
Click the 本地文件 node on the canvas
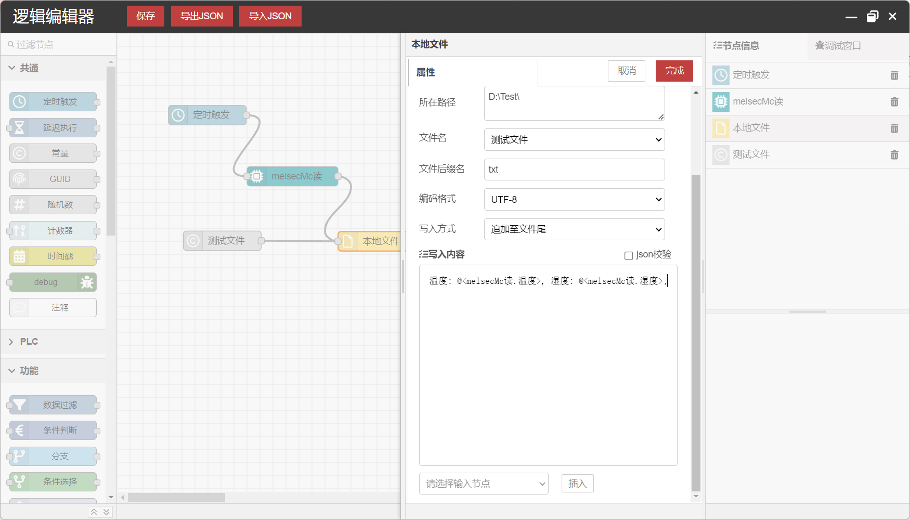(370, 241)
